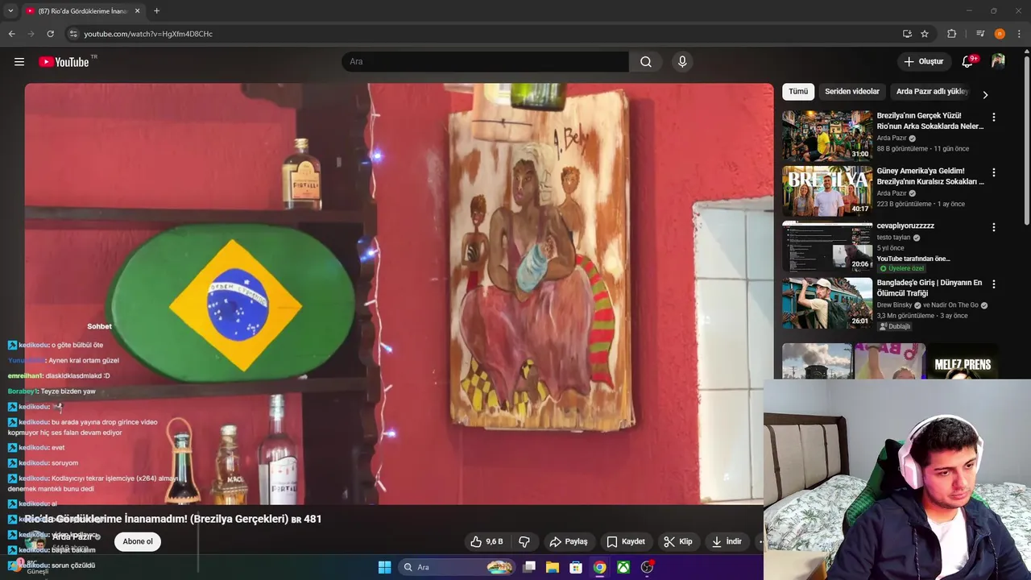
Task: Open options for Brezilya'nın Gerçek Yüzü video
Action: pyautogui.click(x=993, y=118)
